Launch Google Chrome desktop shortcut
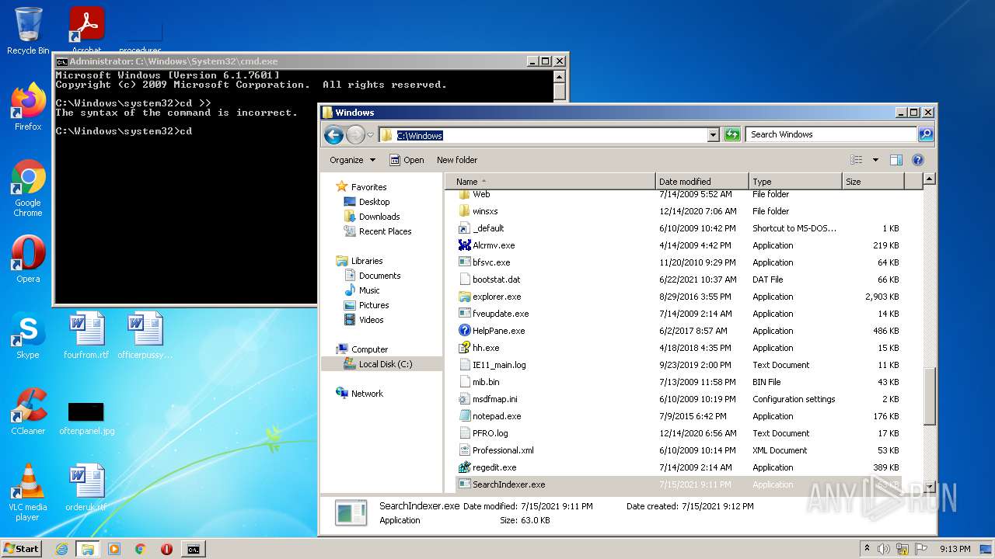The image size is (995, 559). point(28,189)
